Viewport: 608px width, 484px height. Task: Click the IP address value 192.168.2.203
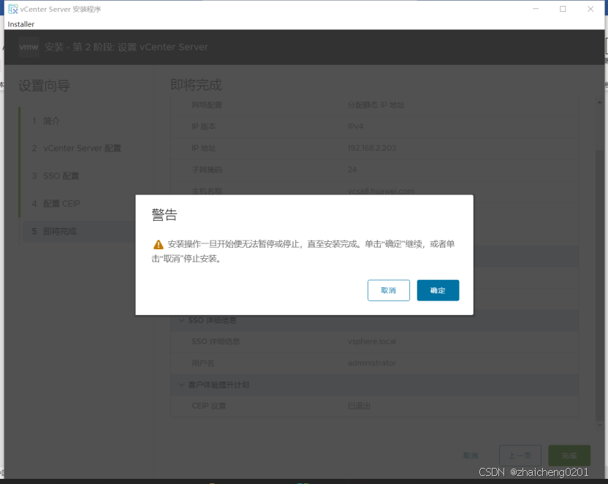372,148
